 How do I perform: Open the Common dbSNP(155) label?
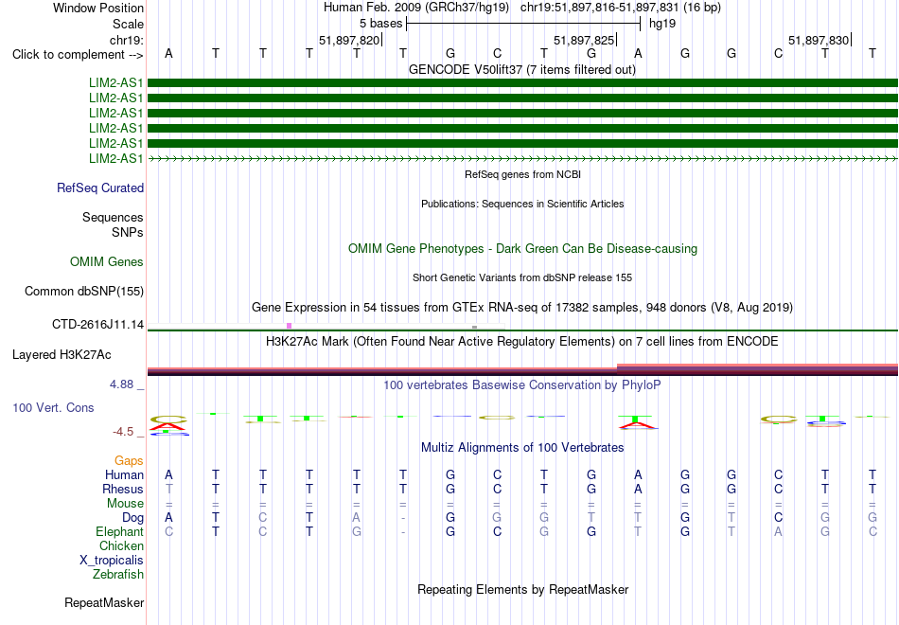(x=84, y=292)
